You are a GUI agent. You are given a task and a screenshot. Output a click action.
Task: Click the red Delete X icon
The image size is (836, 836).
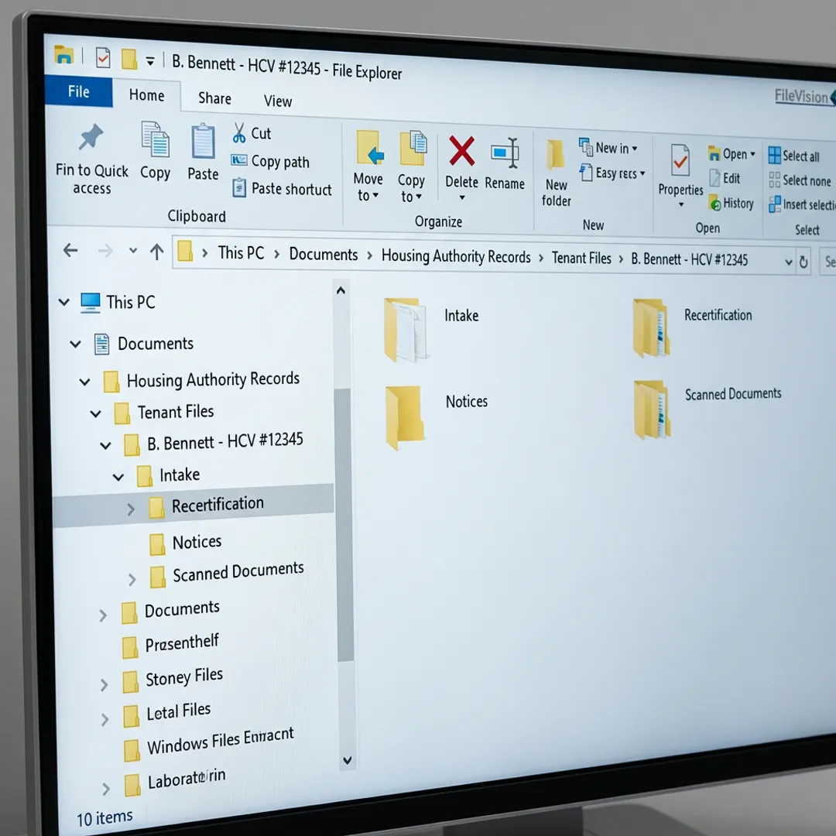pyautogui.click(x=461, y=150)
